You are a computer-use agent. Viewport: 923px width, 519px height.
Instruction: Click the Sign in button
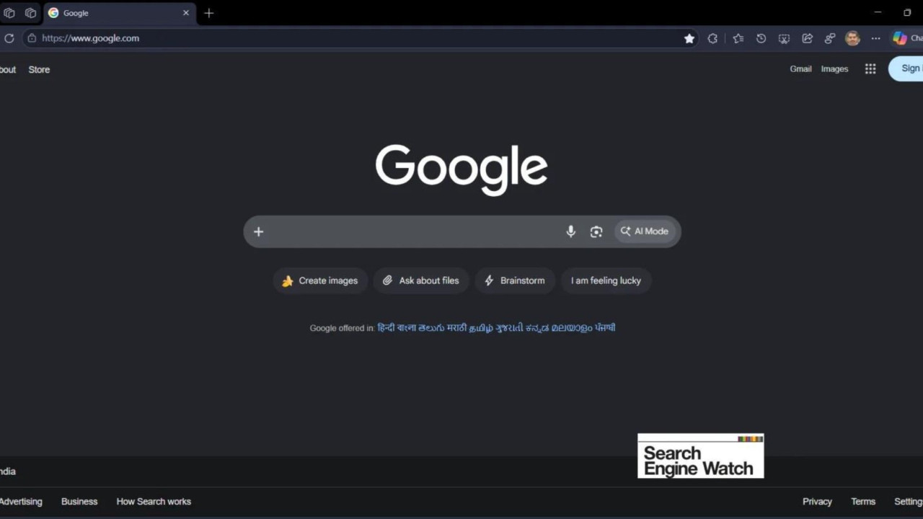pos(906,68)
